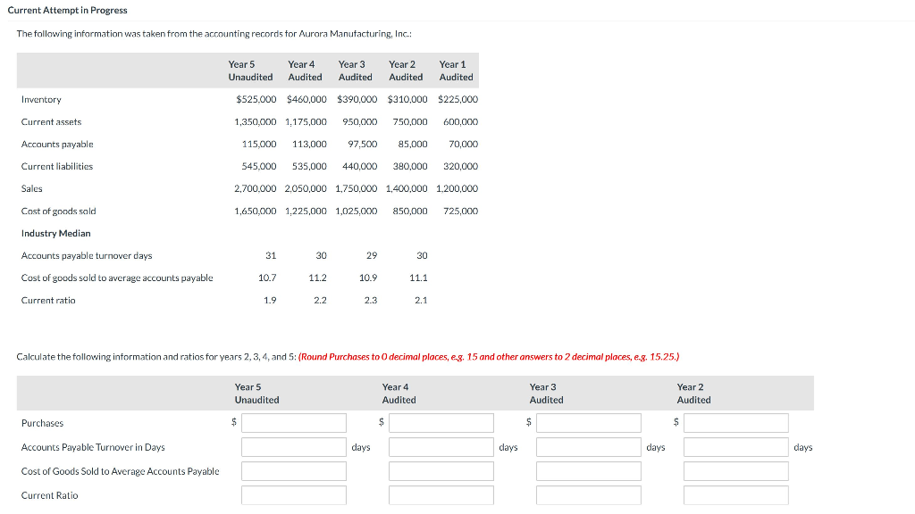
Task: Click the Year 4 inventory value $460,000
Action: point(307,100)
